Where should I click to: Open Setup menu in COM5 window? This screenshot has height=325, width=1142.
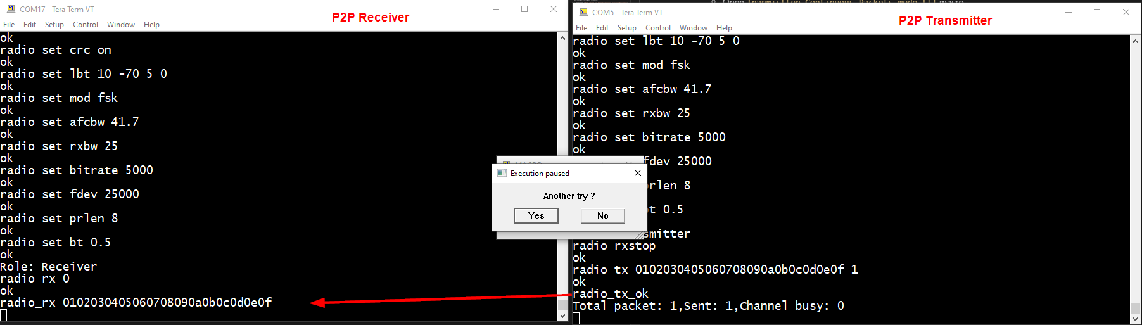tap(627, 28)
